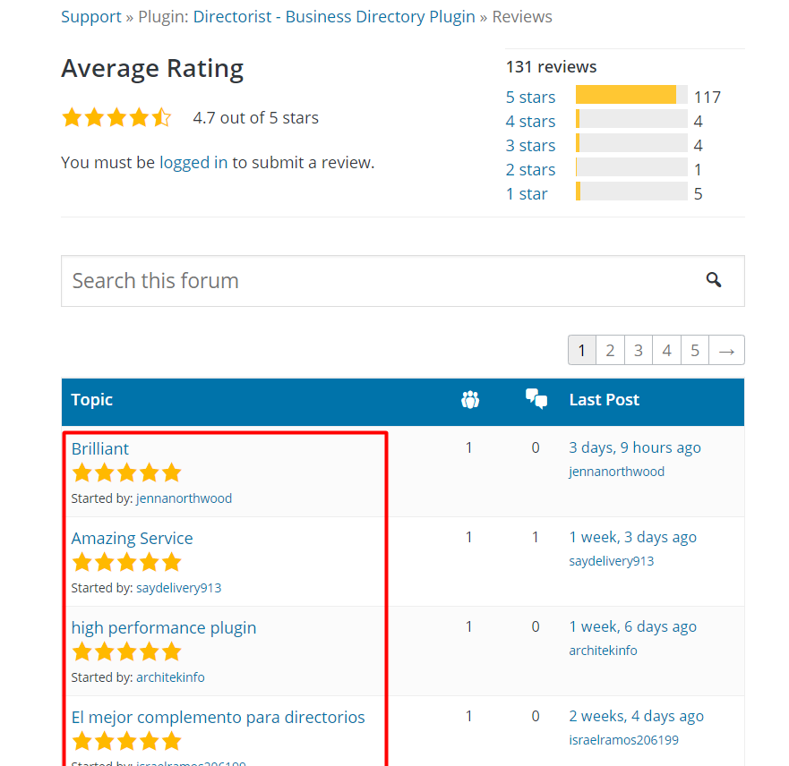Click the voices people icon in header

[x=470, y=400]
